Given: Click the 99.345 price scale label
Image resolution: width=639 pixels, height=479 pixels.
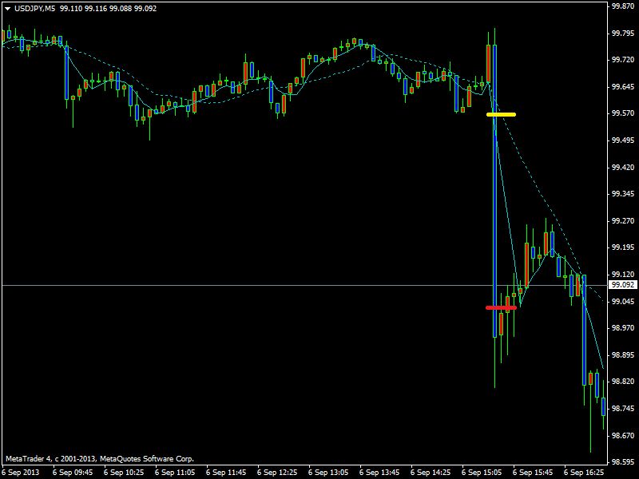Looking at the screenshot, I should coord(623,194).
